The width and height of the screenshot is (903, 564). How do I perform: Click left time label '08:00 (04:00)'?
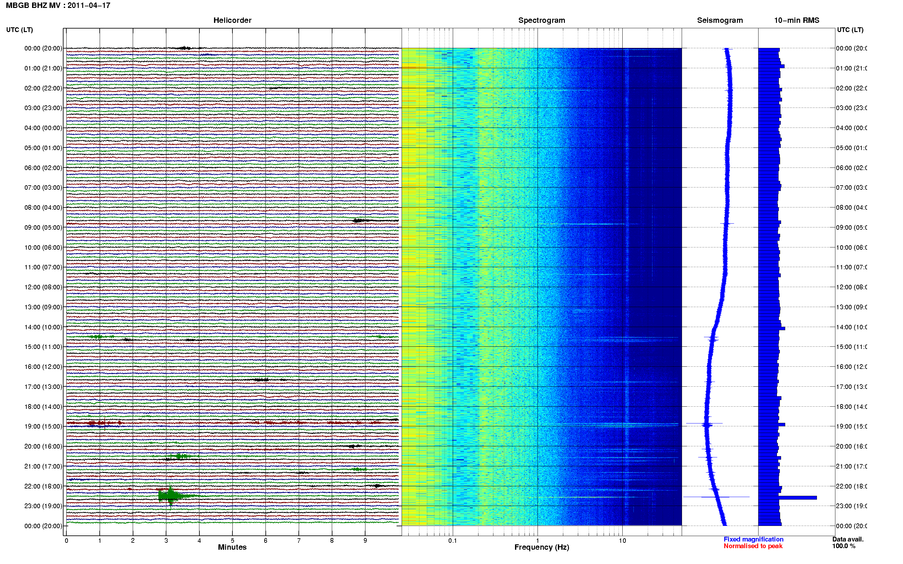click(x=43, y=207)
